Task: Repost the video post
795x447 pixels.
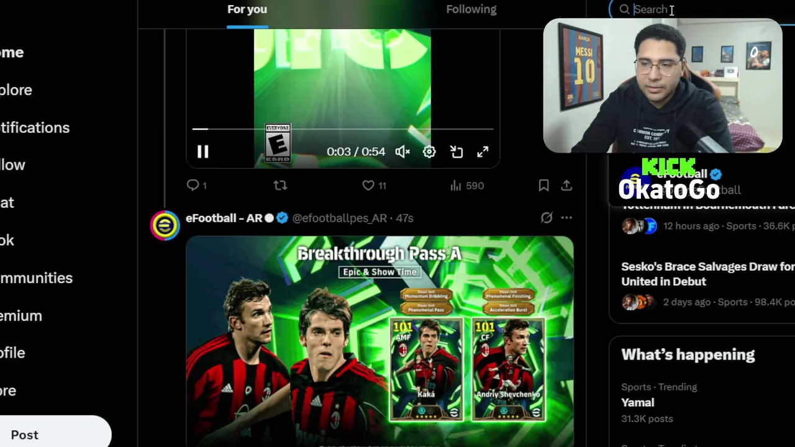Action: pos(280,186)
